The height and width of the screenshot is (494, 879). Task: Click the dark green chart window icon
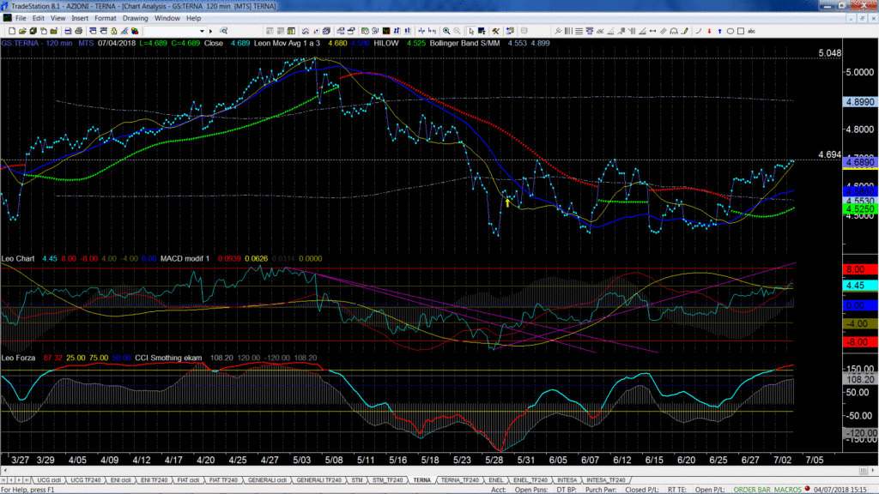point(386,32)
